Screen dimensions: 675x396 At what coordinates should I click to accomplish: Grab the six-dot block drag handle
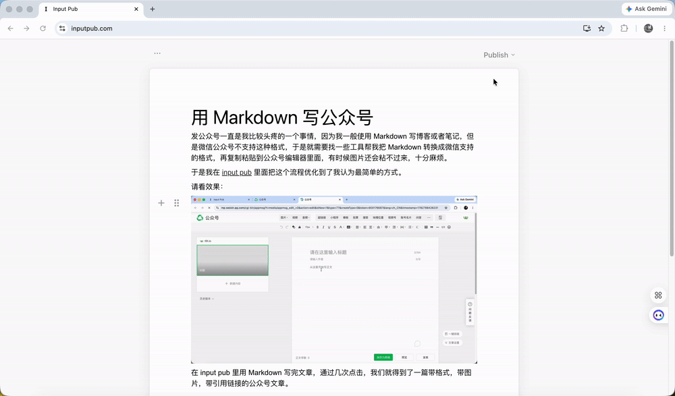(x=176, y=203)
